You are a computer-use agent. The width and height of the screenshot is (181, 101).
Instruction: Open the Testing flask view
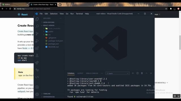tap(37, 56)
